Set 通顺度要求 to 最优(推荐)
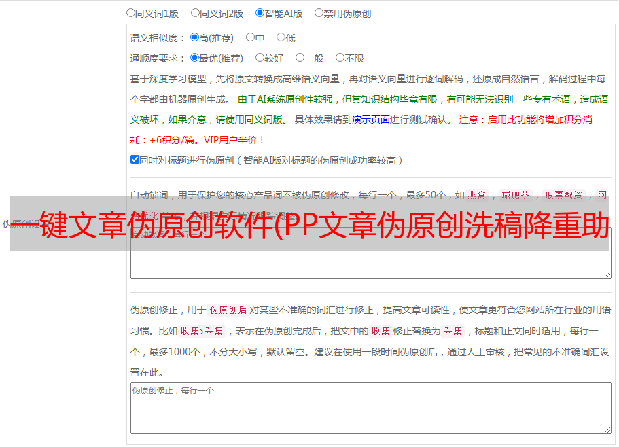 coord(194,58)
